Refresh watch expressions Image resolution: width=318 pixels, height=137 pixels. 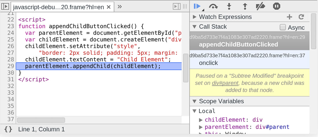301,17
